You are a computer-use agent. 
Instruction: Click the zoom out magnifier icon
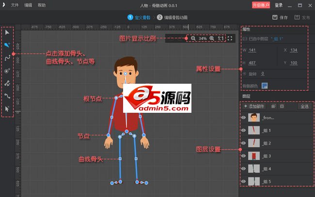point(193,38)
